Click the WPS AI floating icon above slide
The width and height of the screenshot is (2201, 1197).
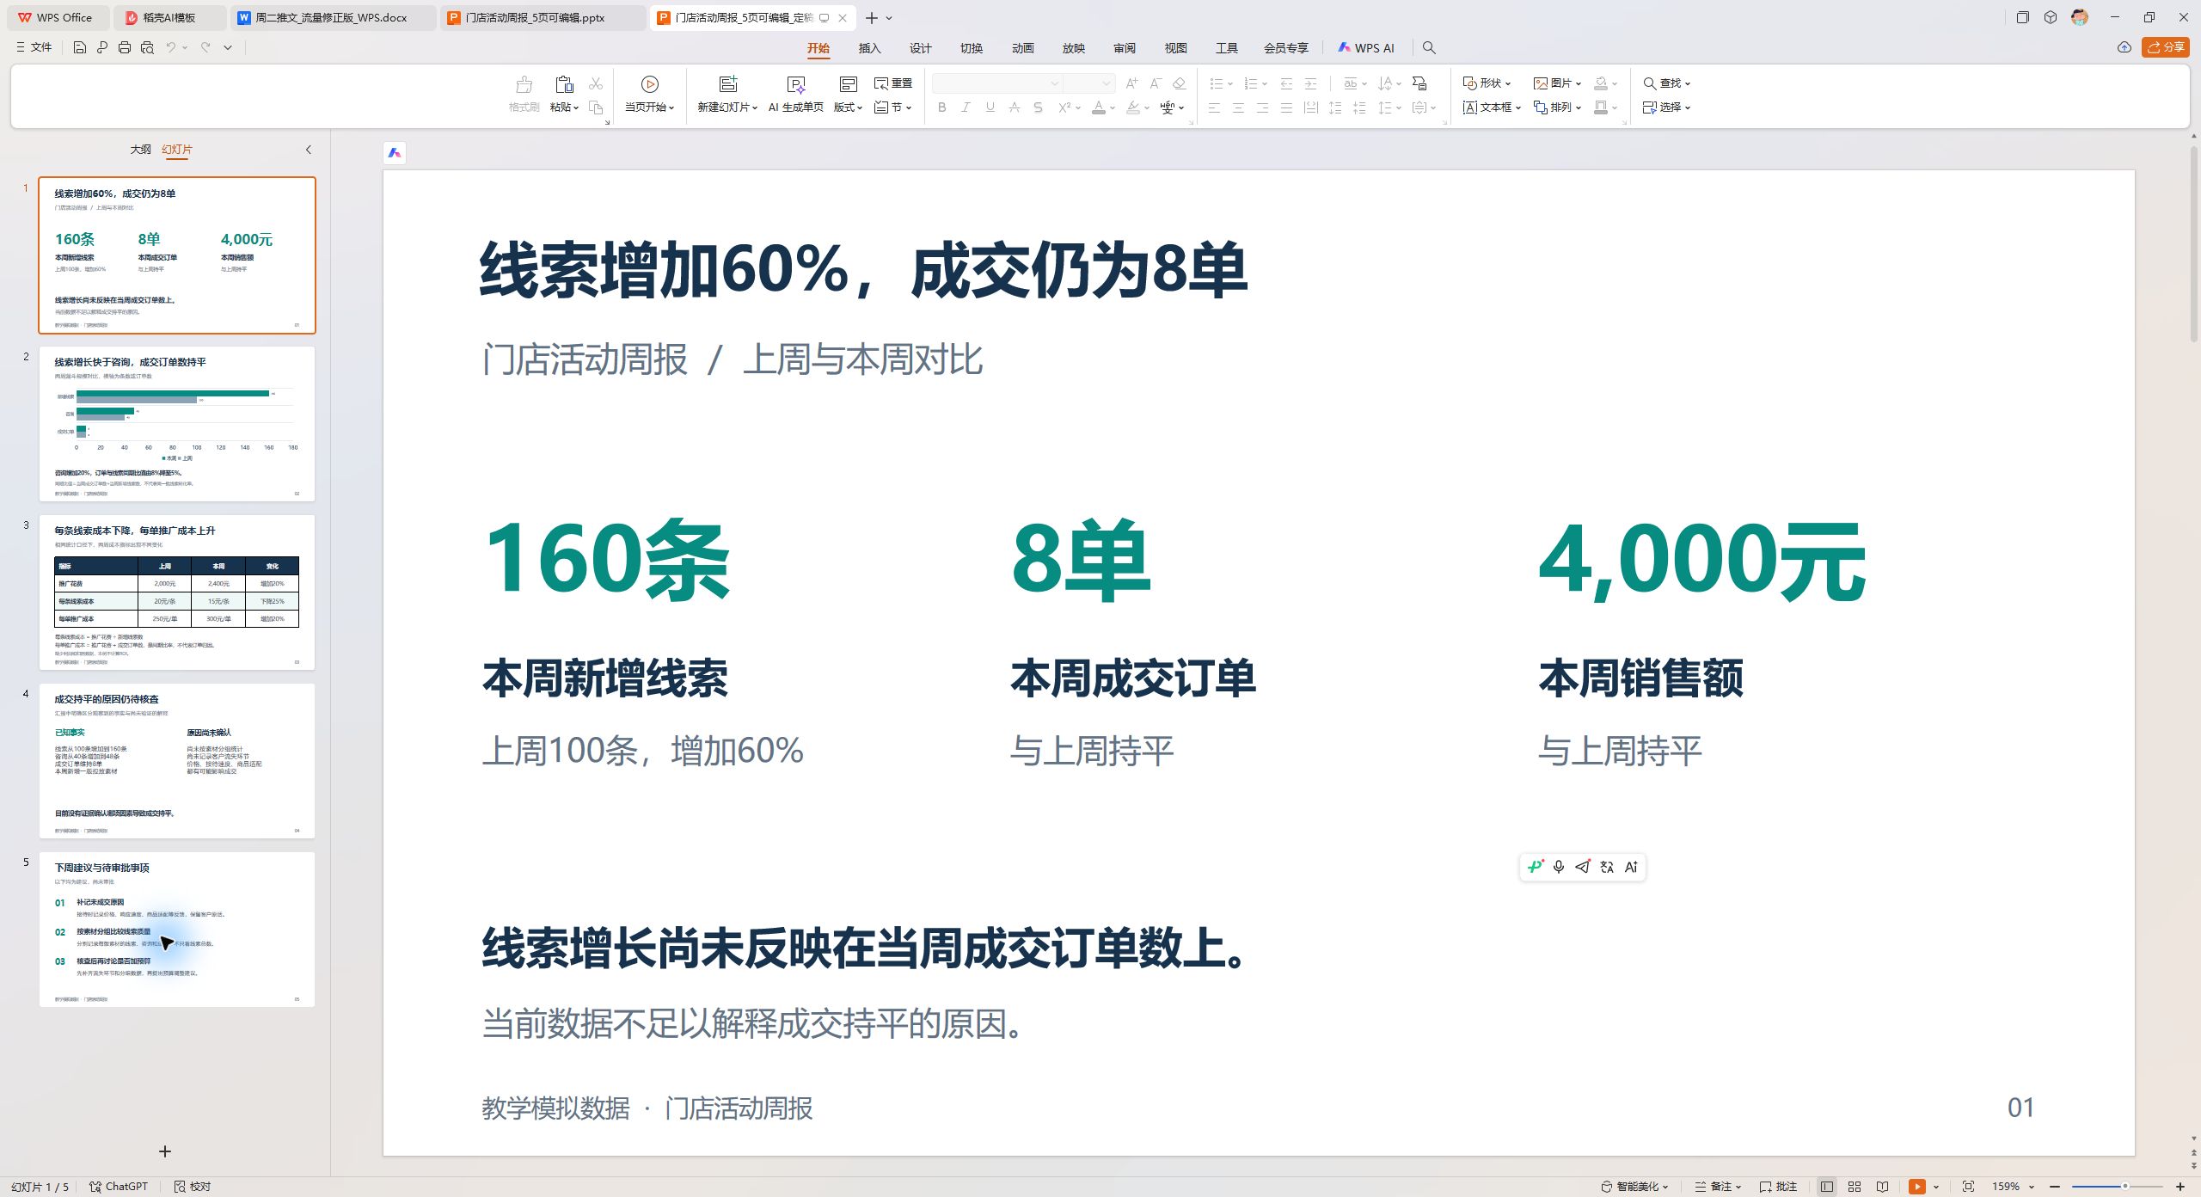[395, 152]
